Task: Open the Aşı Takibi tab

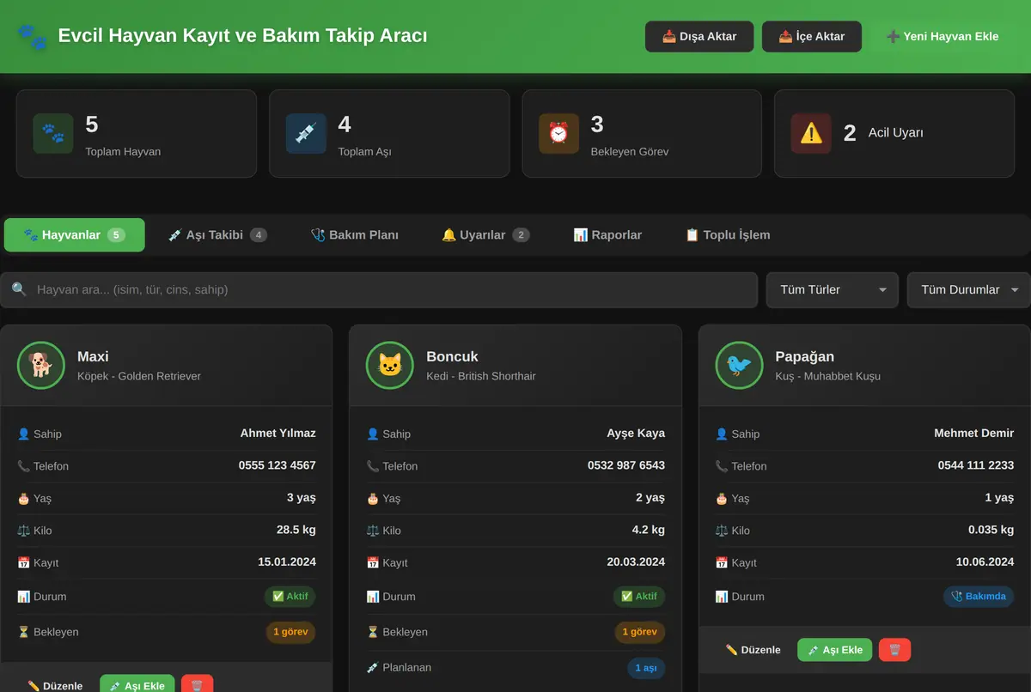Action: (x=217, y=234)
